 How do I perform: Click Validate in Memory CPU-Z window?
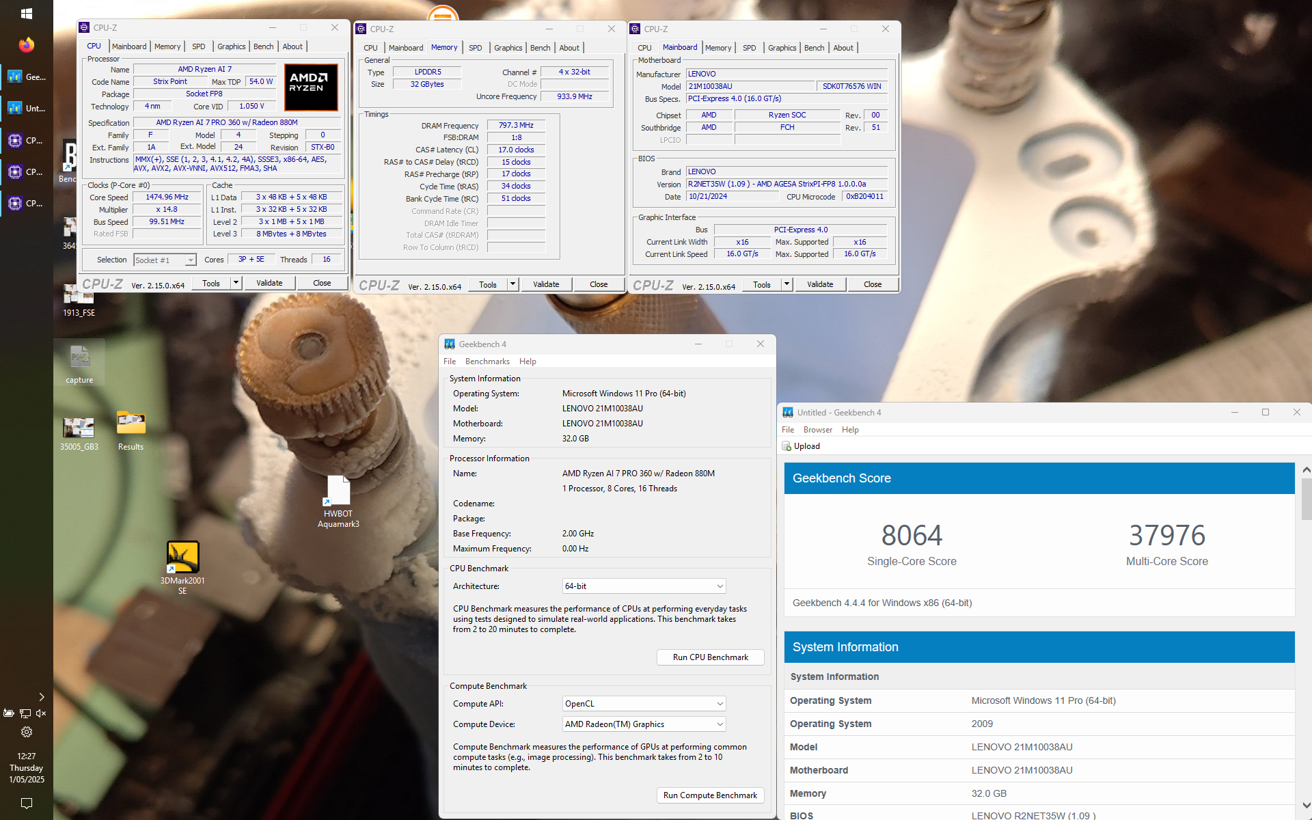coord(546,284)
